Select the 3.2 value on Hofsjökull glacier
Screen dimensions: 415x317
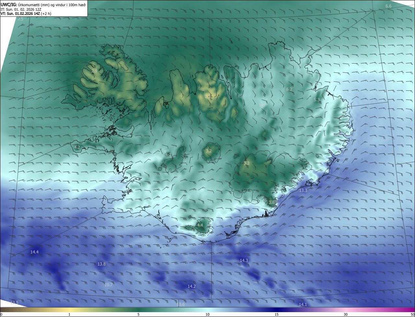[x=208, y=151]
